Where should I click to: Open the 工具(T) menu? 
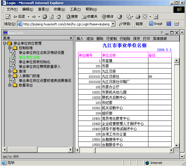(75, 9)
